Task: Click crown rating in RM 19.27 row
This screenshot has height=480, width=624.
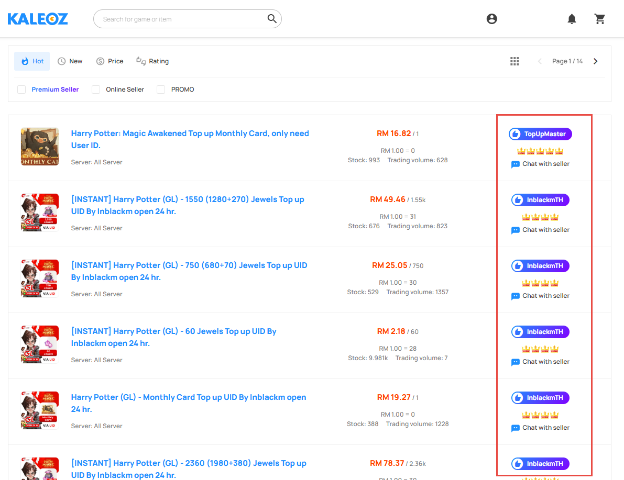Action: 540,415
